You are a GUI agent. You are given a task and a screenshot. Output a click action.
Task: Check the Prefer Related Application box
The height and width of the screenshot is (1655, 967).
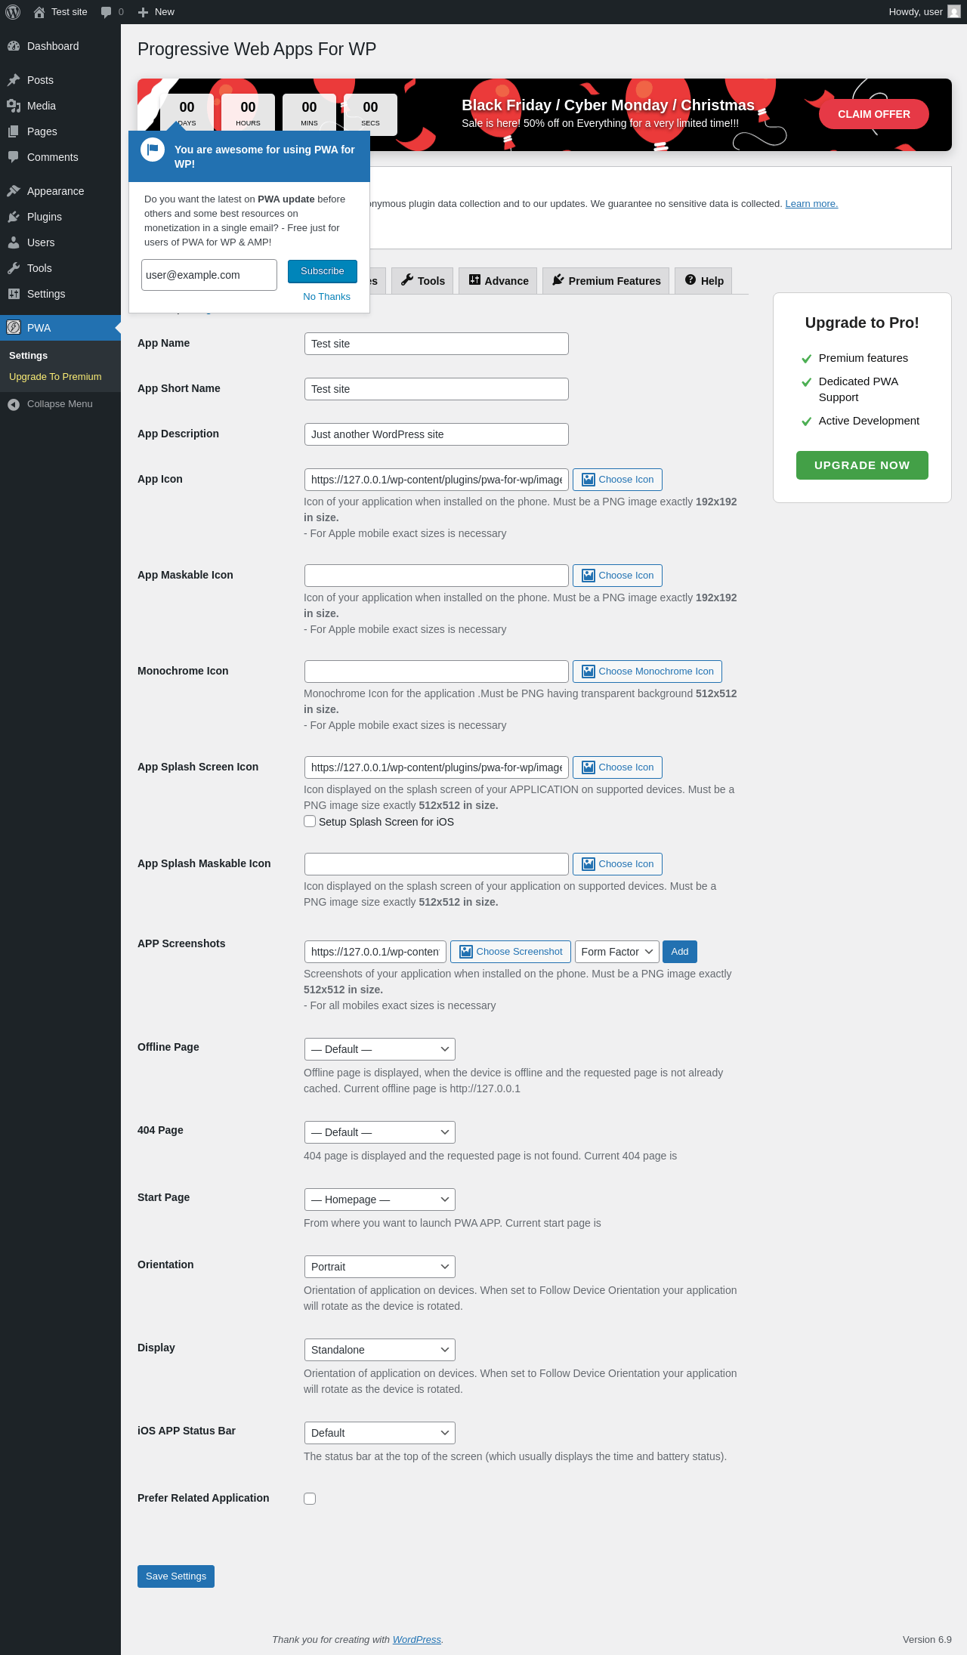(x=310, y=1499)
